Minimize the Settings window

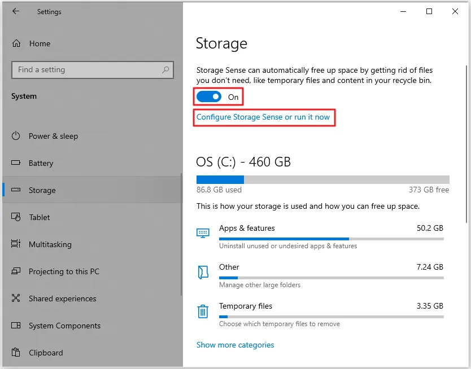tap(403, 11)
